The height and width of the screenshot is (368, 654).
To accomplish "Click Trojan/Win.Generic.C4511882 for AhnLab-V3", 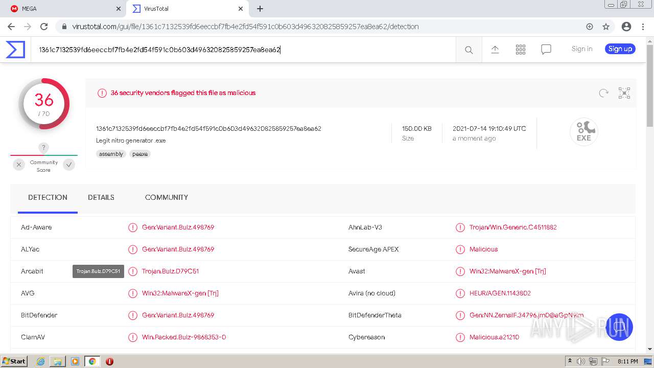I will 513,227.
